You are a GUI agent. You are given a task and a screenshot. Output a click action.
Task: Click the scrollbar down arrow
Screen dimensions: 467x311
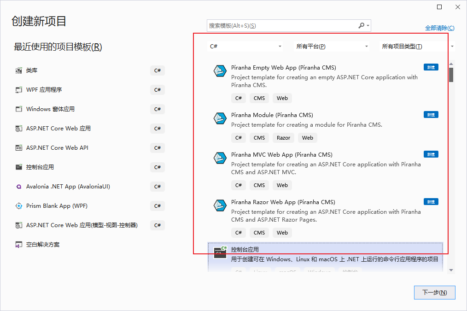click(451, 270)
